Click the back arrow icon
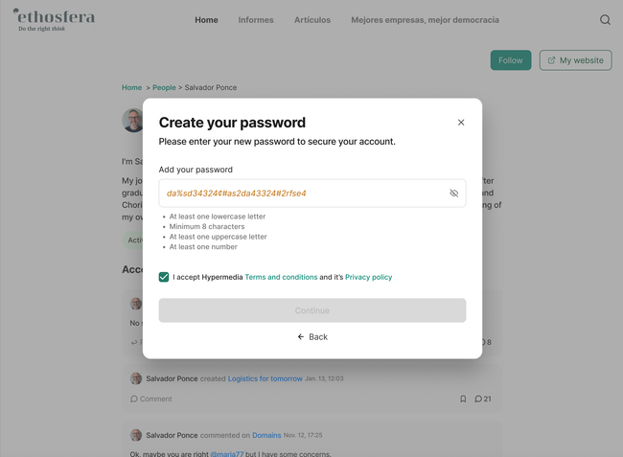The width and height of the screenshot is (623, 457). click(x=301, y=337)
